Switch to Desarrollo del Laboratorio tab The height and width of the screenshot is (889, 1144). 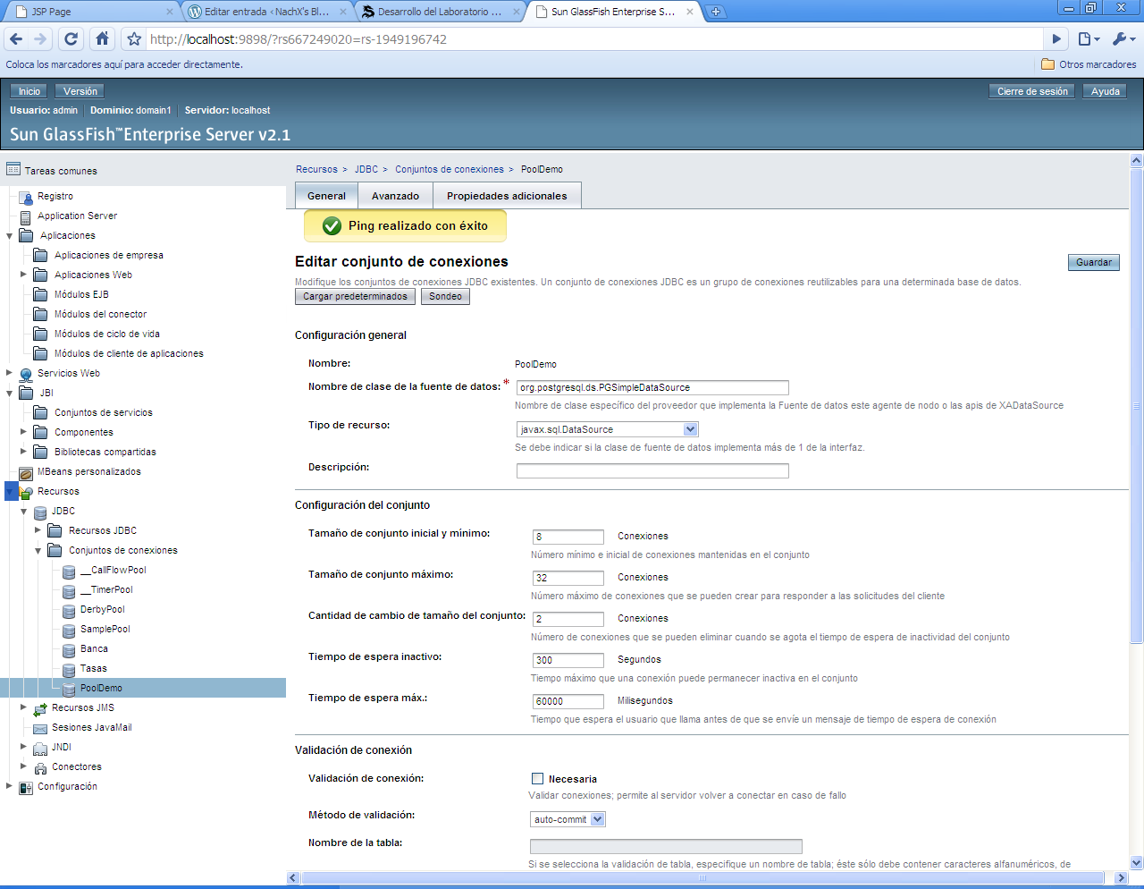pyautogui.click(x=440, y=12)
